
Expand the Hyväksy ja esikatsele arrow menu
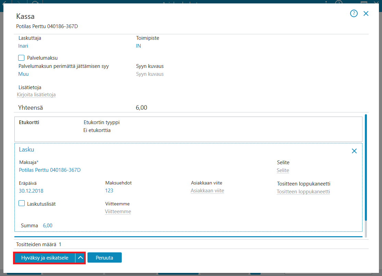(x=80, y=258)
